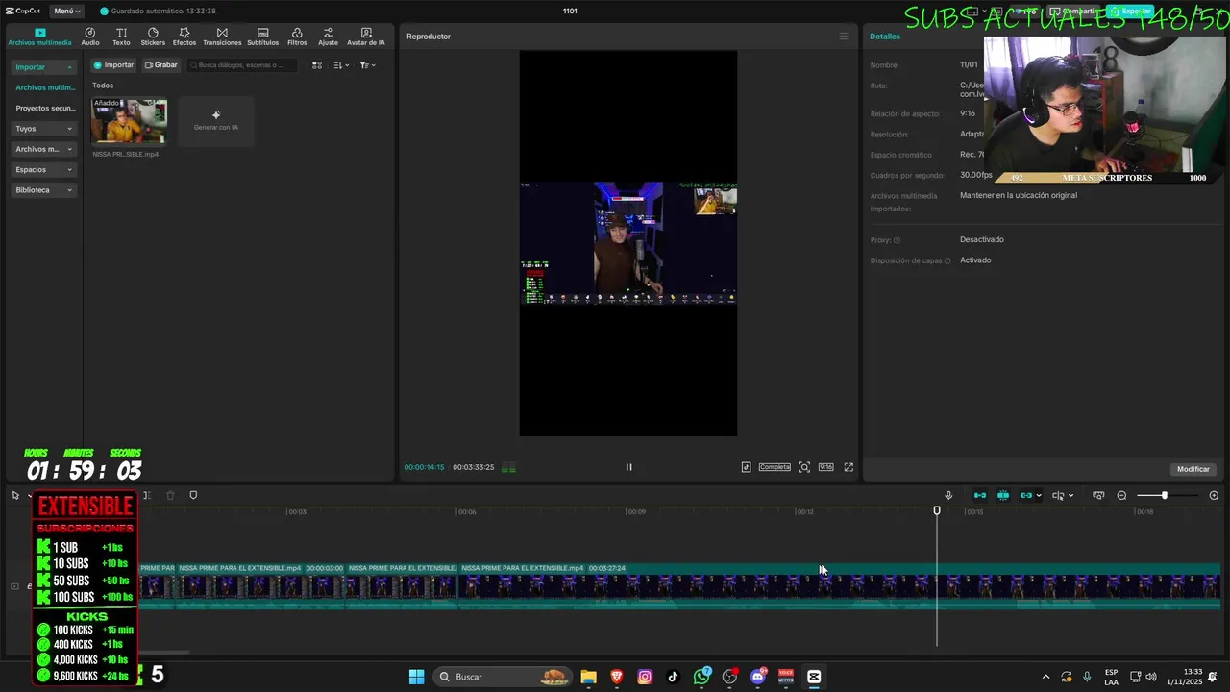Open the Menú dropdown
Image resolution: width=1230 pixels, height=692 pixels.
click(x=66, y=11)
